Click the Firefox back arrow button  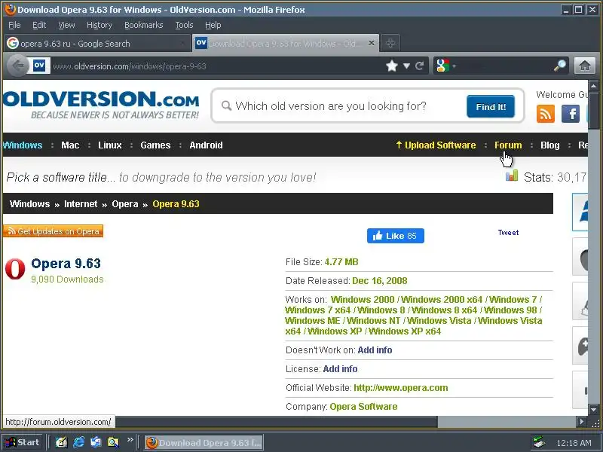pyautogui.click(x=17, y=66)
